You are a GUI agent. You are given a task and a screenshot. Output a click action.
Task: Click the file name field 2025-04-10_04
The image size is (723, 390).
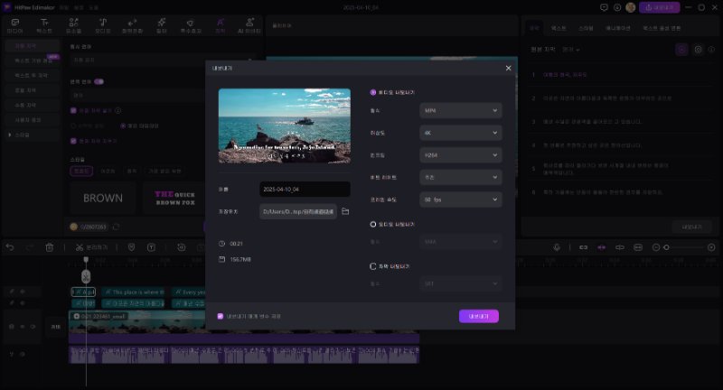305,190
